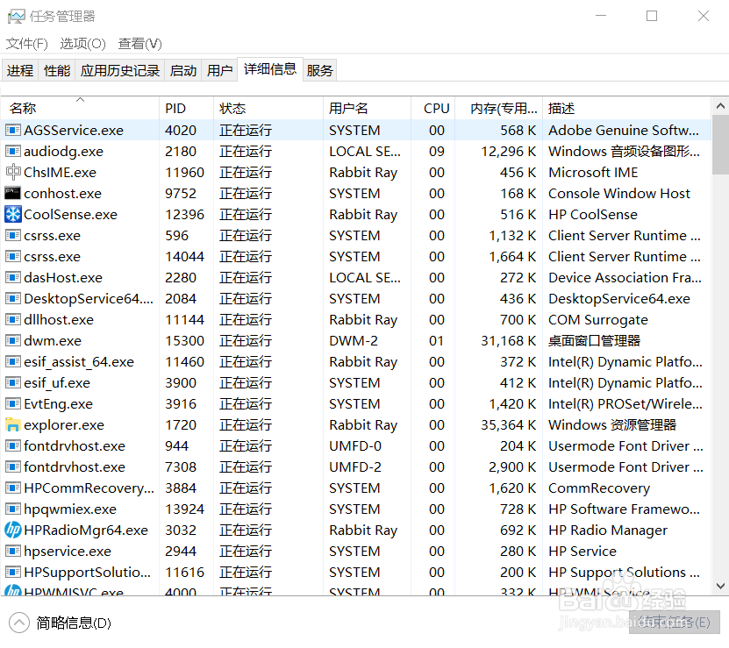Sort by the 用户名 column header
The width and height of the screenshot is (729, 648).
(367, 108)
